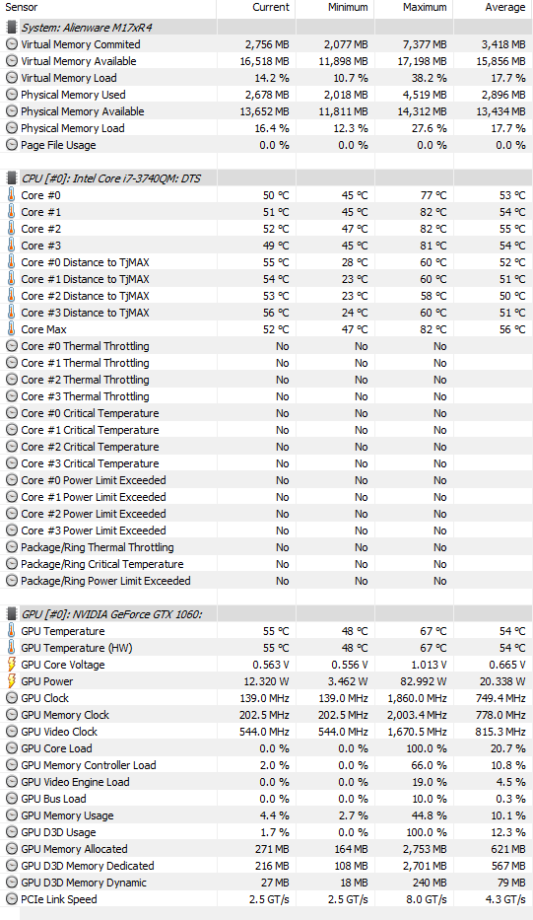Select the Core #2 Thermal Throttling row
The height and width of the screenshot is (920, 533).
click(x=266, y=380)
